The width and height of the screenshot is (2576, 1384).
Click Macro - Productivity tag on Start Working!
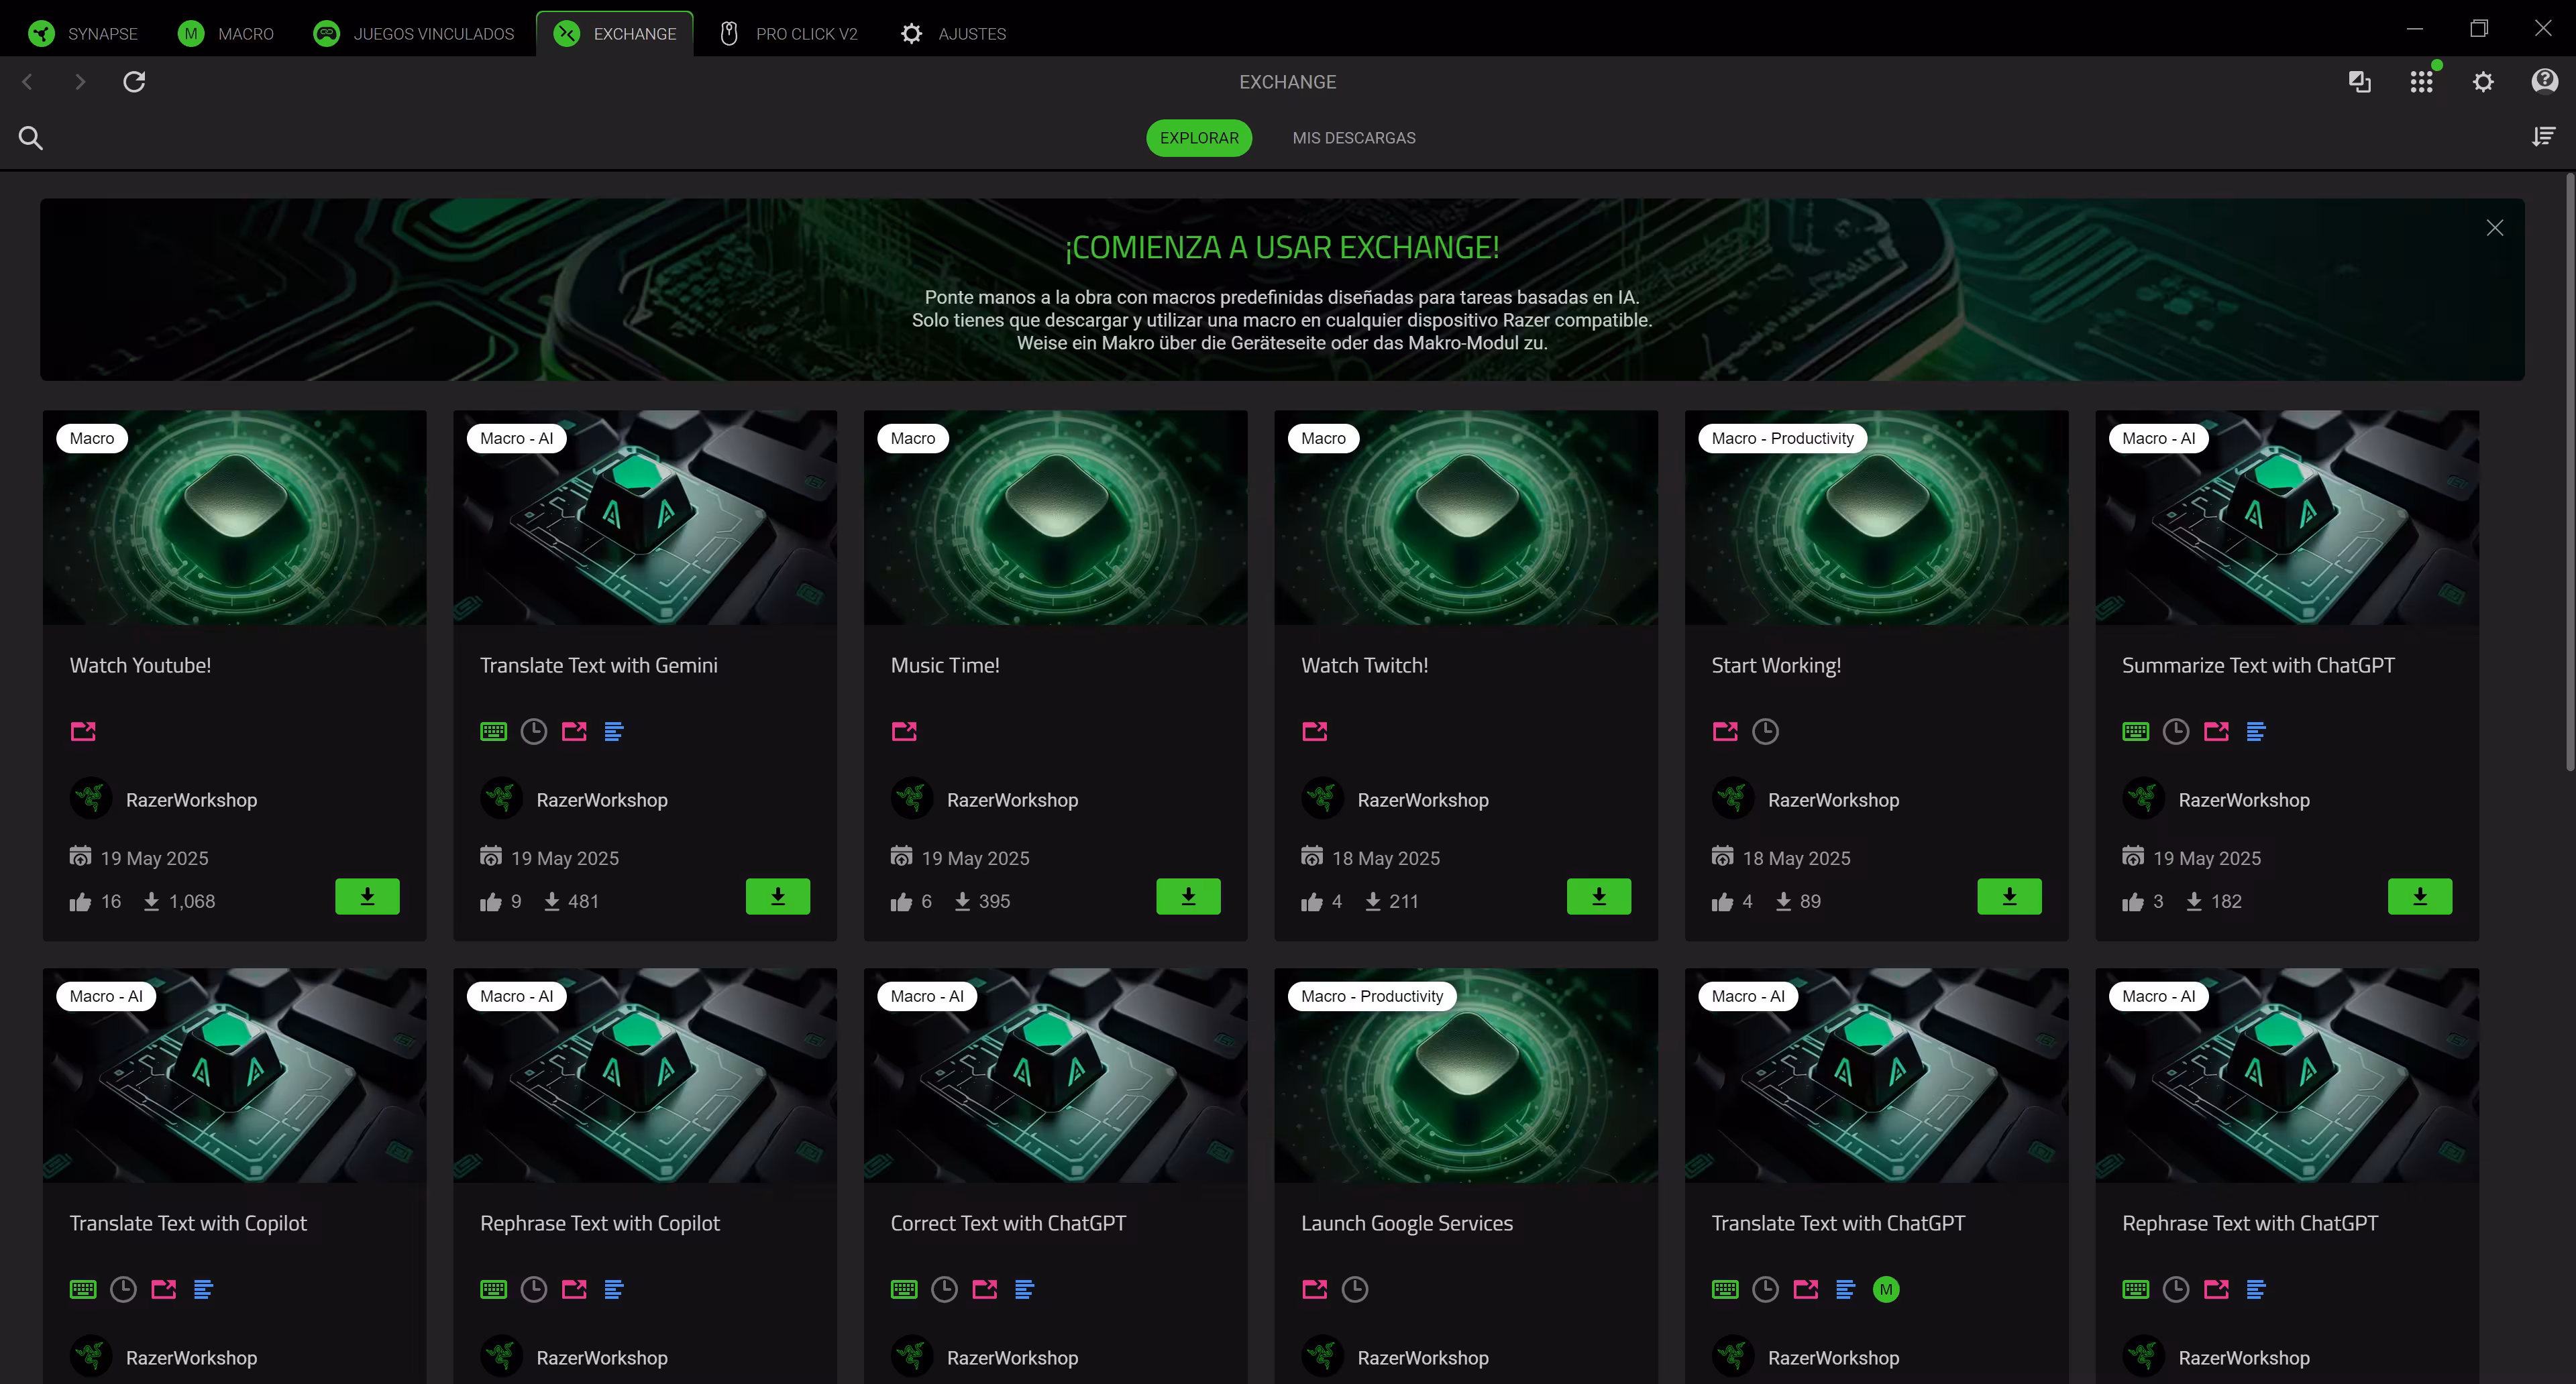[1782, 439]
